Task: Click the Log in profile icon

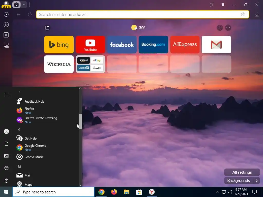Action: 6,5
